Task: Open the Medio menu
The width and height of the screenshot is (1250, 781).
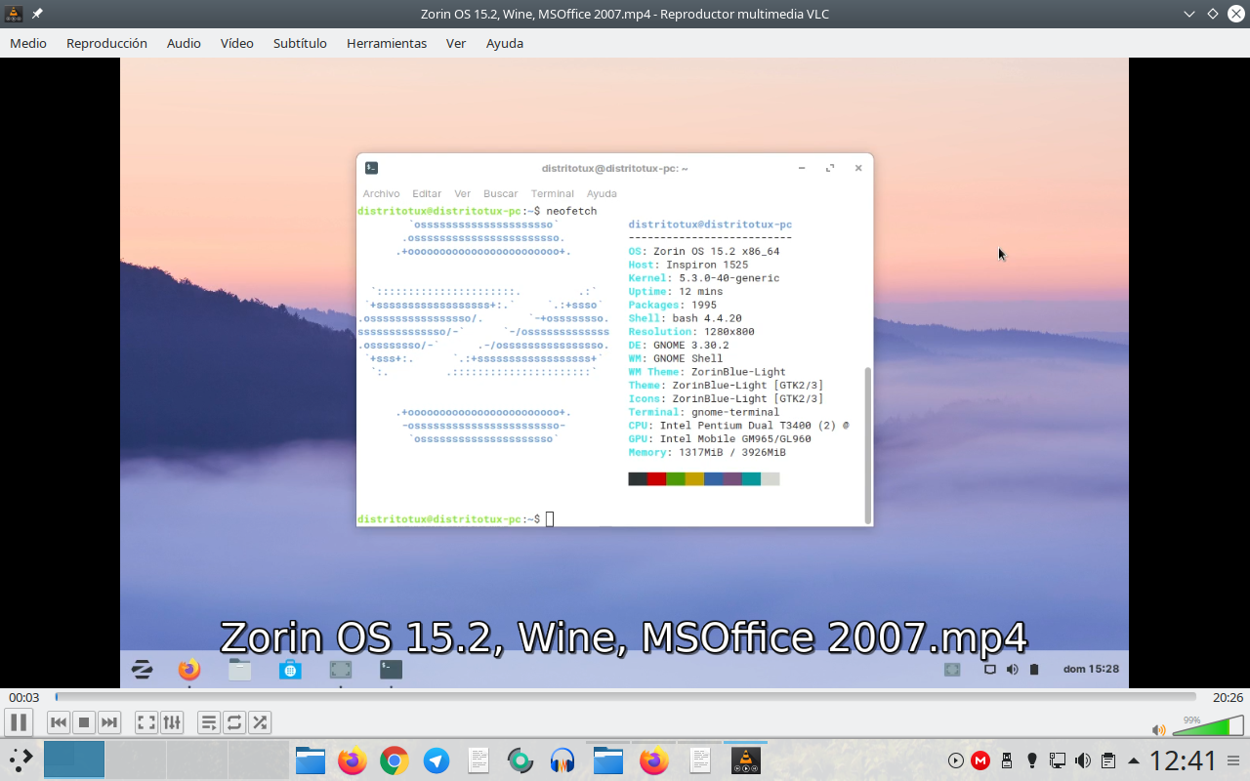Action: pos(28,43)
